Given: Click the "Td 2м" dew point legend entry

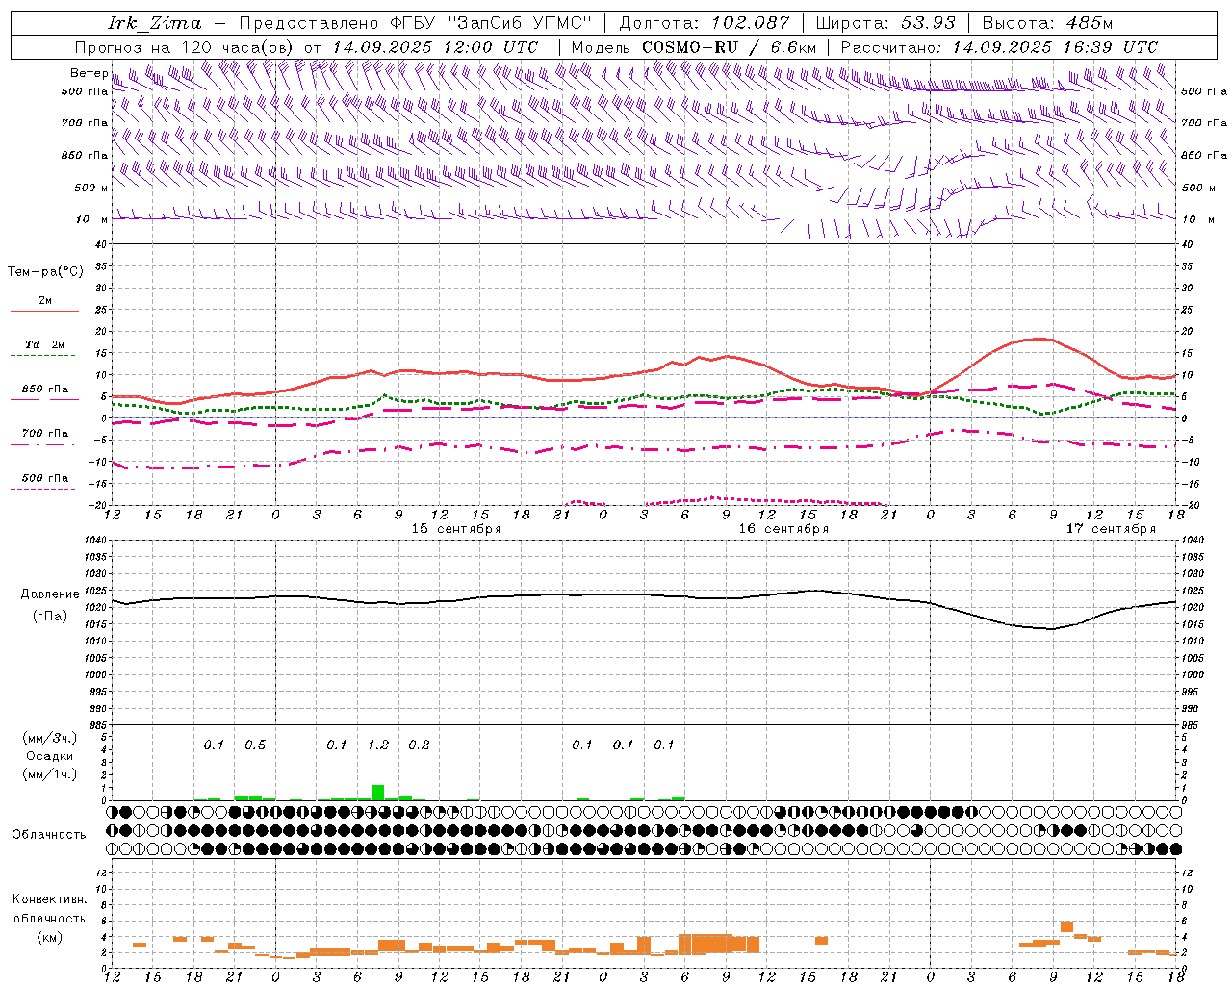Looking at the screenshot, I should coord(44,344).
